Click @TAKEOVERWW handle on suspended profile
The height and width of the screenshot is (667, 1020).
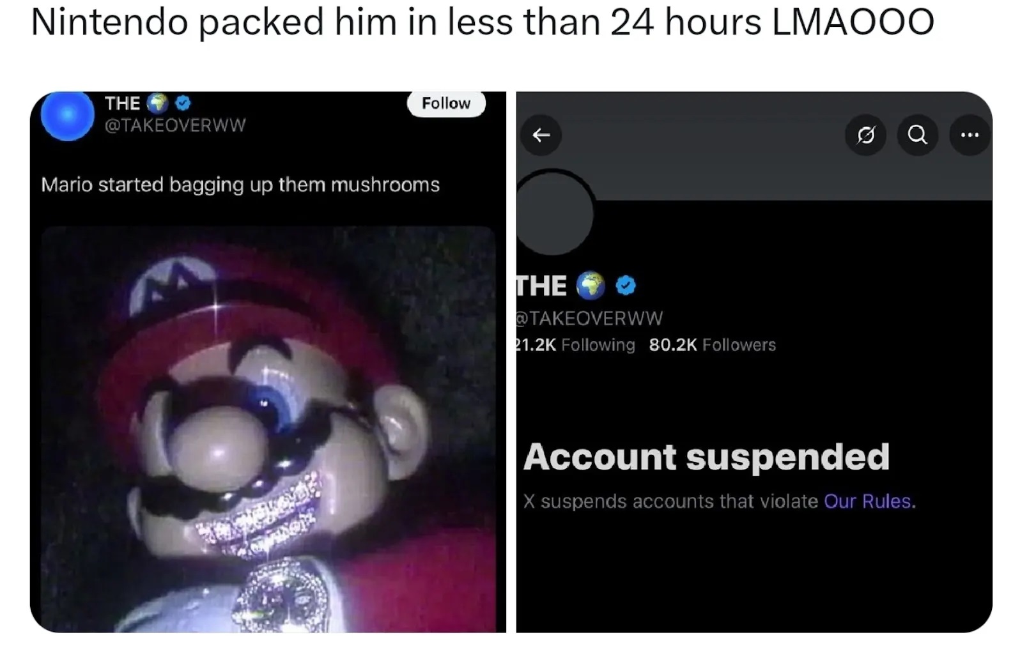point(590,318)
